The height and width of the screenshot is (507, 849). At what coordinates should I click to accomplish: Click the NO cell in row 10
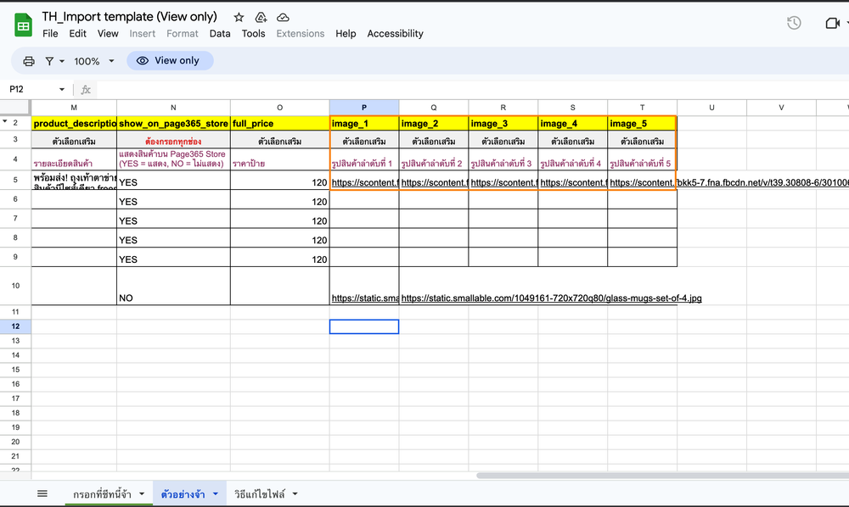coord(173,286)
